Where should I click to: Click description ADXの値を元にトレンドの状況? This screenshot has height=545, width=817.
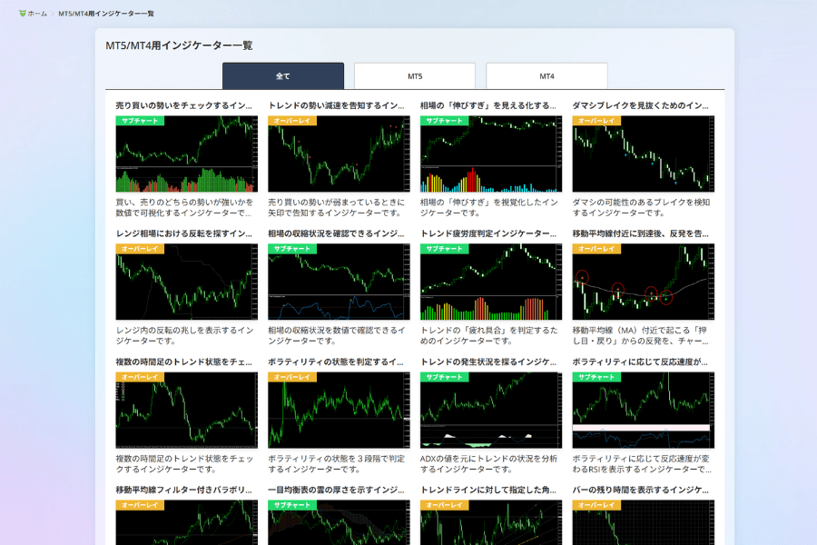(x=488, y=464)
